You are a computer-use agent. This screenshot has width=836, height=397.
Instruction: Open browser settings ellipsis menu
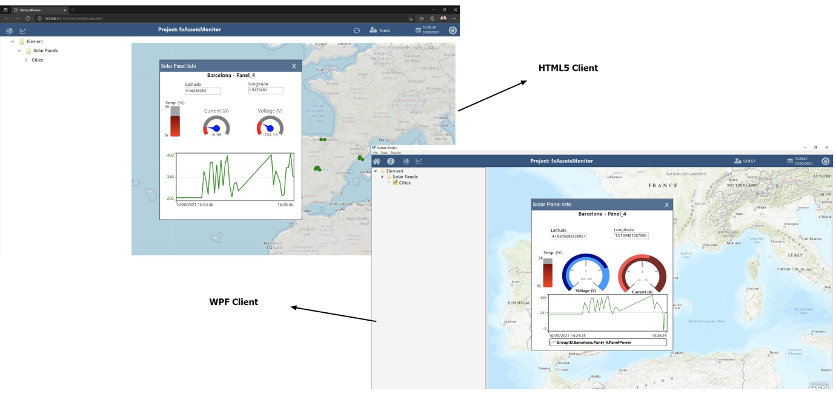[454, 18]
